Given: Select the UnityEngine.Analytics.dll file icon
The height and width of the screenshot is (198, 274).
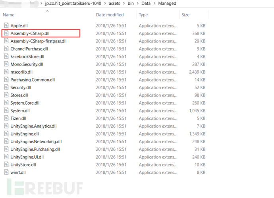Looking at the screenshot, I should [x=6, y=126].
